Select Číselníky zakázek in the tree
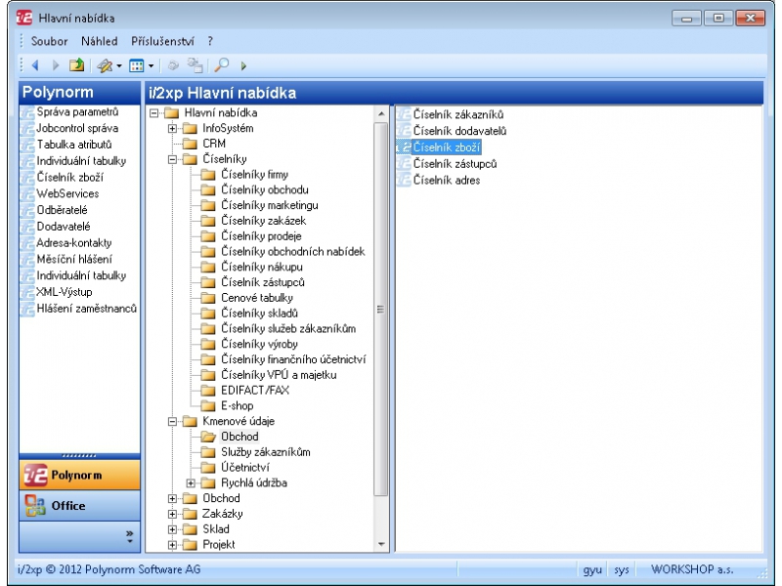Screen dimensions: 782x586 (263, 222)
